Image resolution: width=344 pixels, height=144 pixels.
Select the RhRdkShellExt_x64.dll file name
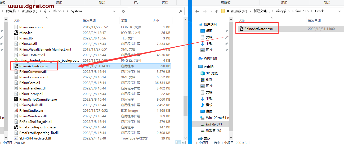[x=36, y=121]
